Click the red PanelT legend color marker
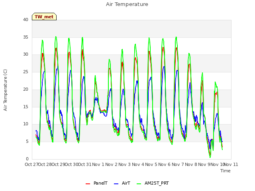Image resolution: width=255 pixels, height=191 pixels. pos(88,184)
